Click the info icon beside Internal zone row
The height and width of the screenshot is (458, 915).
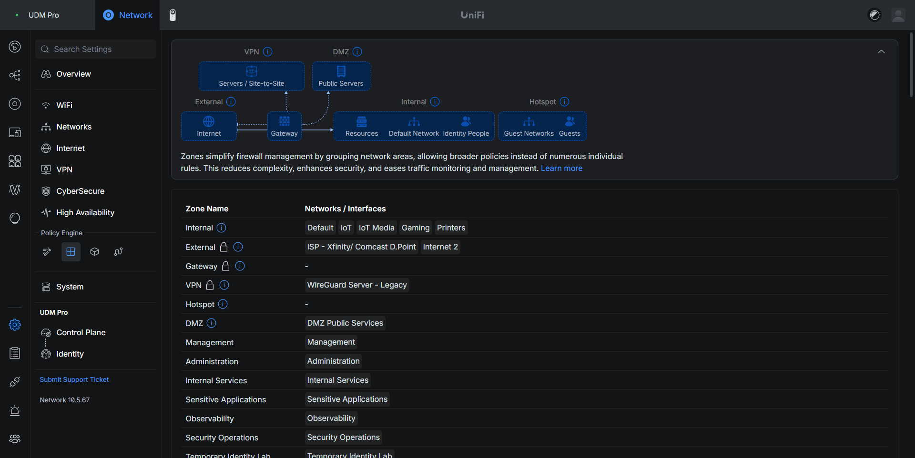(222, 228)
